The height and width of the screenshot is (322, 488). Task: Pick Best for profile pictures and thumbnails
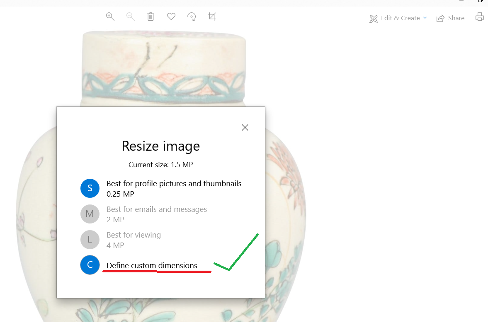(174, 184)
